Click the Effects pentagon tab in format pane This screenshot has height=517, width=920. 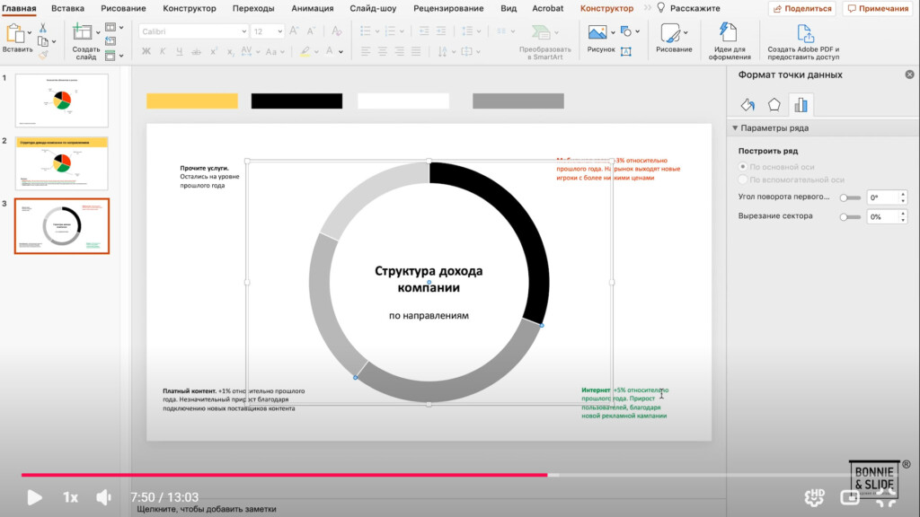(x=774, y=105)
